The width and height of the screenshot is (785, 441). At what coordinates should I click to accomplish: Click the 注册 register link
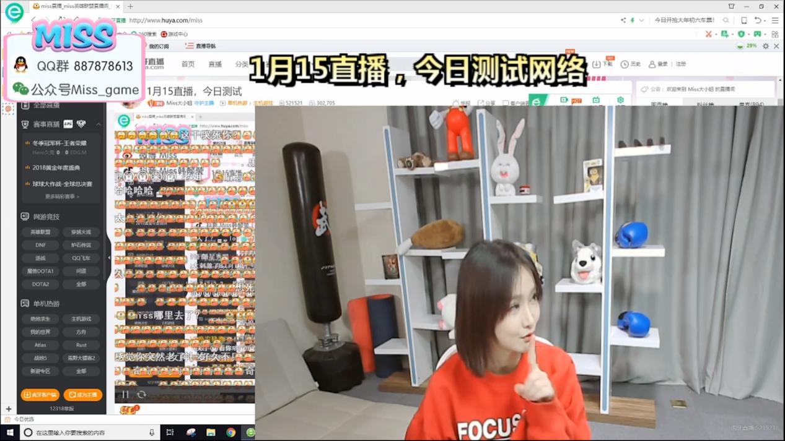click(x=681, y=64)
